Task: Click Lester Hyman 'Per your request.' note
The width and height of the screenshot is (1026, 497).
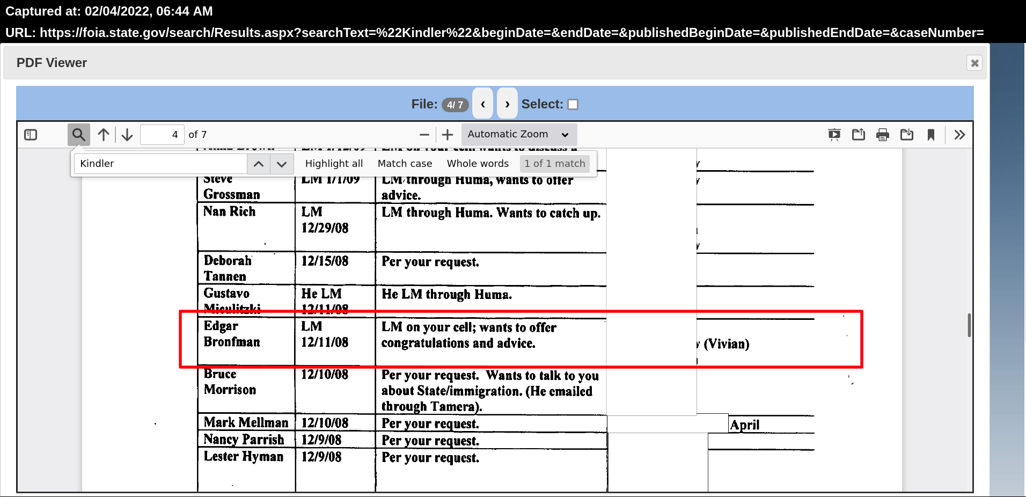Action: coord(430,458)
